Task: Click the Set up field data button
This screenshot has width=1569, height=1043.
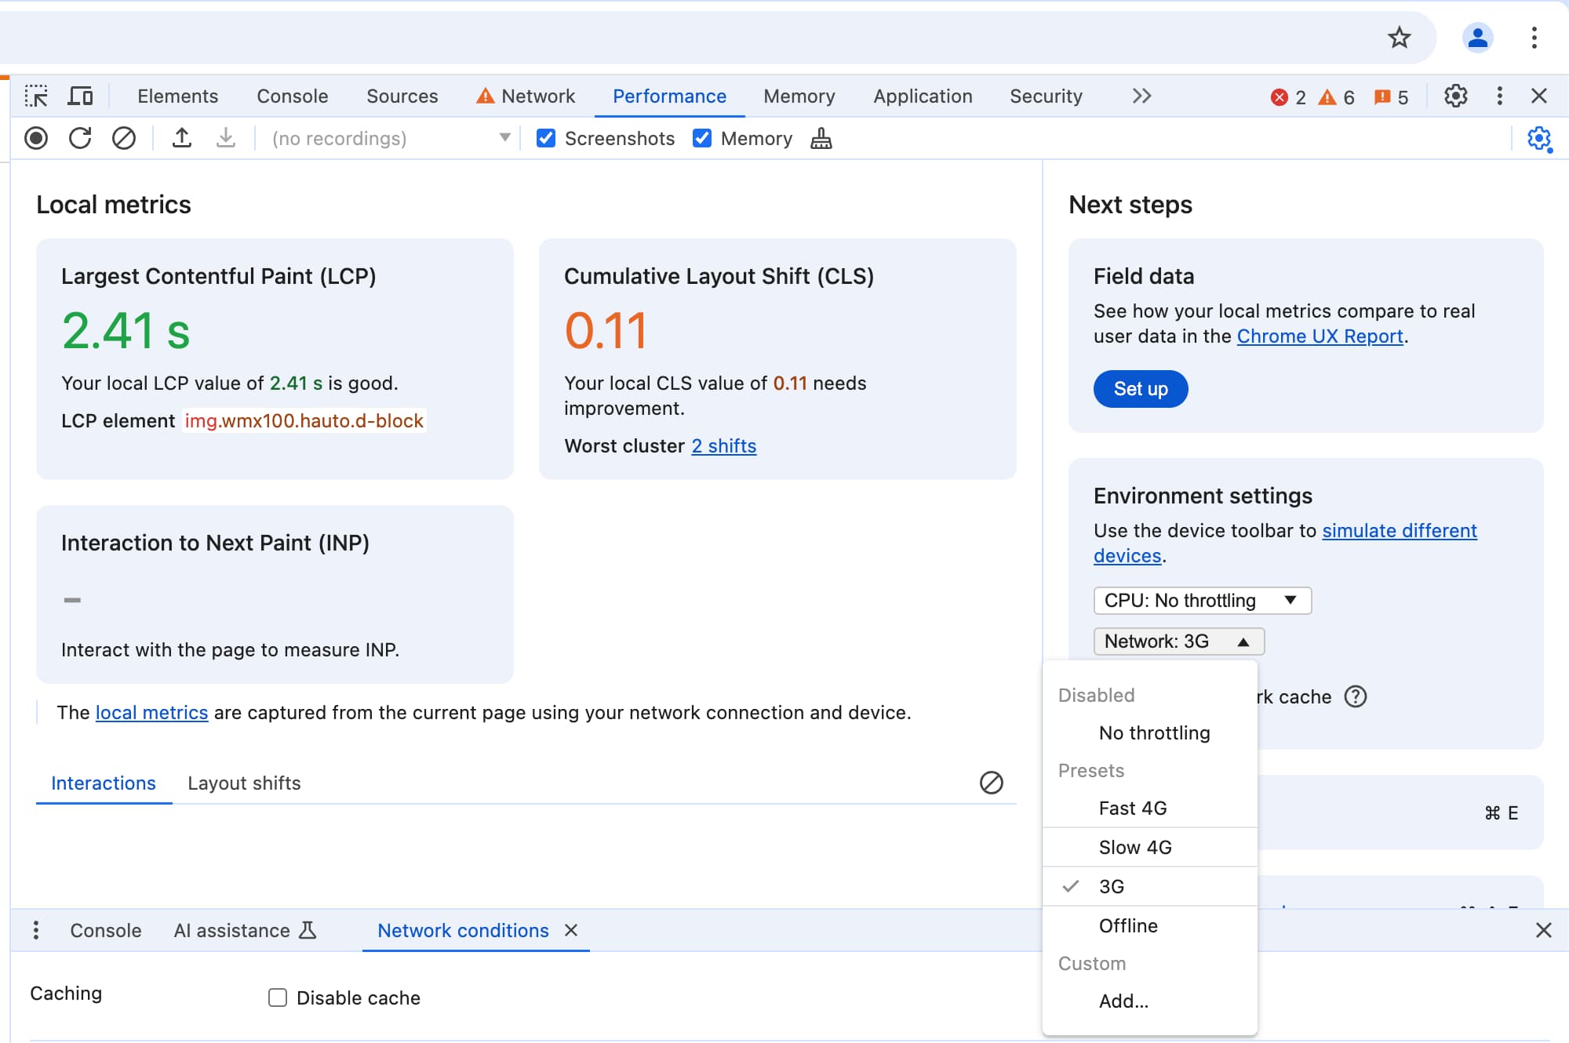Action: 1141,388
